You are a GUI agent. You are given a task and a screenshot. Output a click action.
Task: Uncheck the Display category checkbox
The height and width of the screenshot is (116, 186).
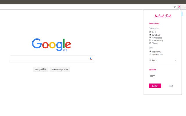pos(150,43)
